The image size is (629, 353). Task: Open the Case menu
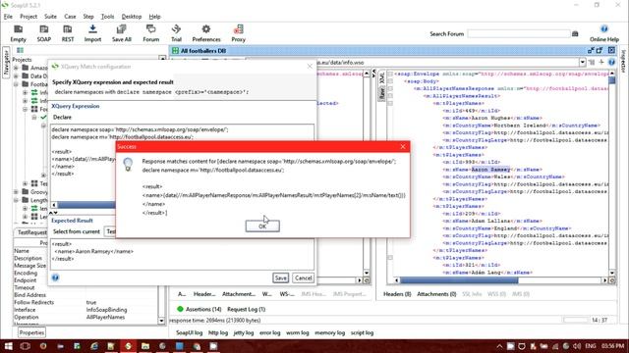[x=70, y=17]
